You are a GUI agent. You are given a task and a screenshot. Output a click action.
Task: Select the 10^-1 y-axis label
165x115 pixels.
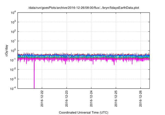point(13,60)
